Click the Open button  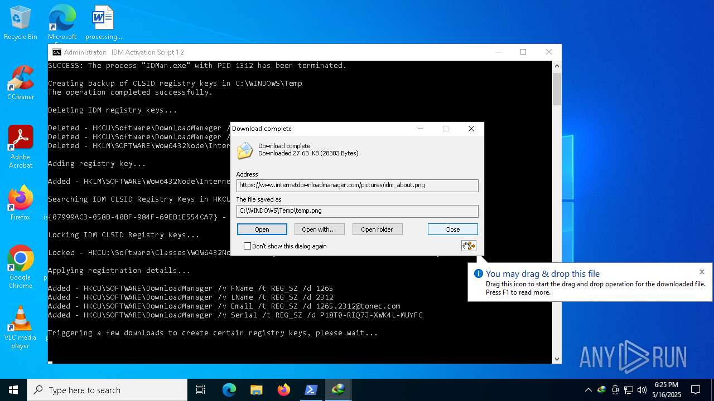[x=262, y=229]
